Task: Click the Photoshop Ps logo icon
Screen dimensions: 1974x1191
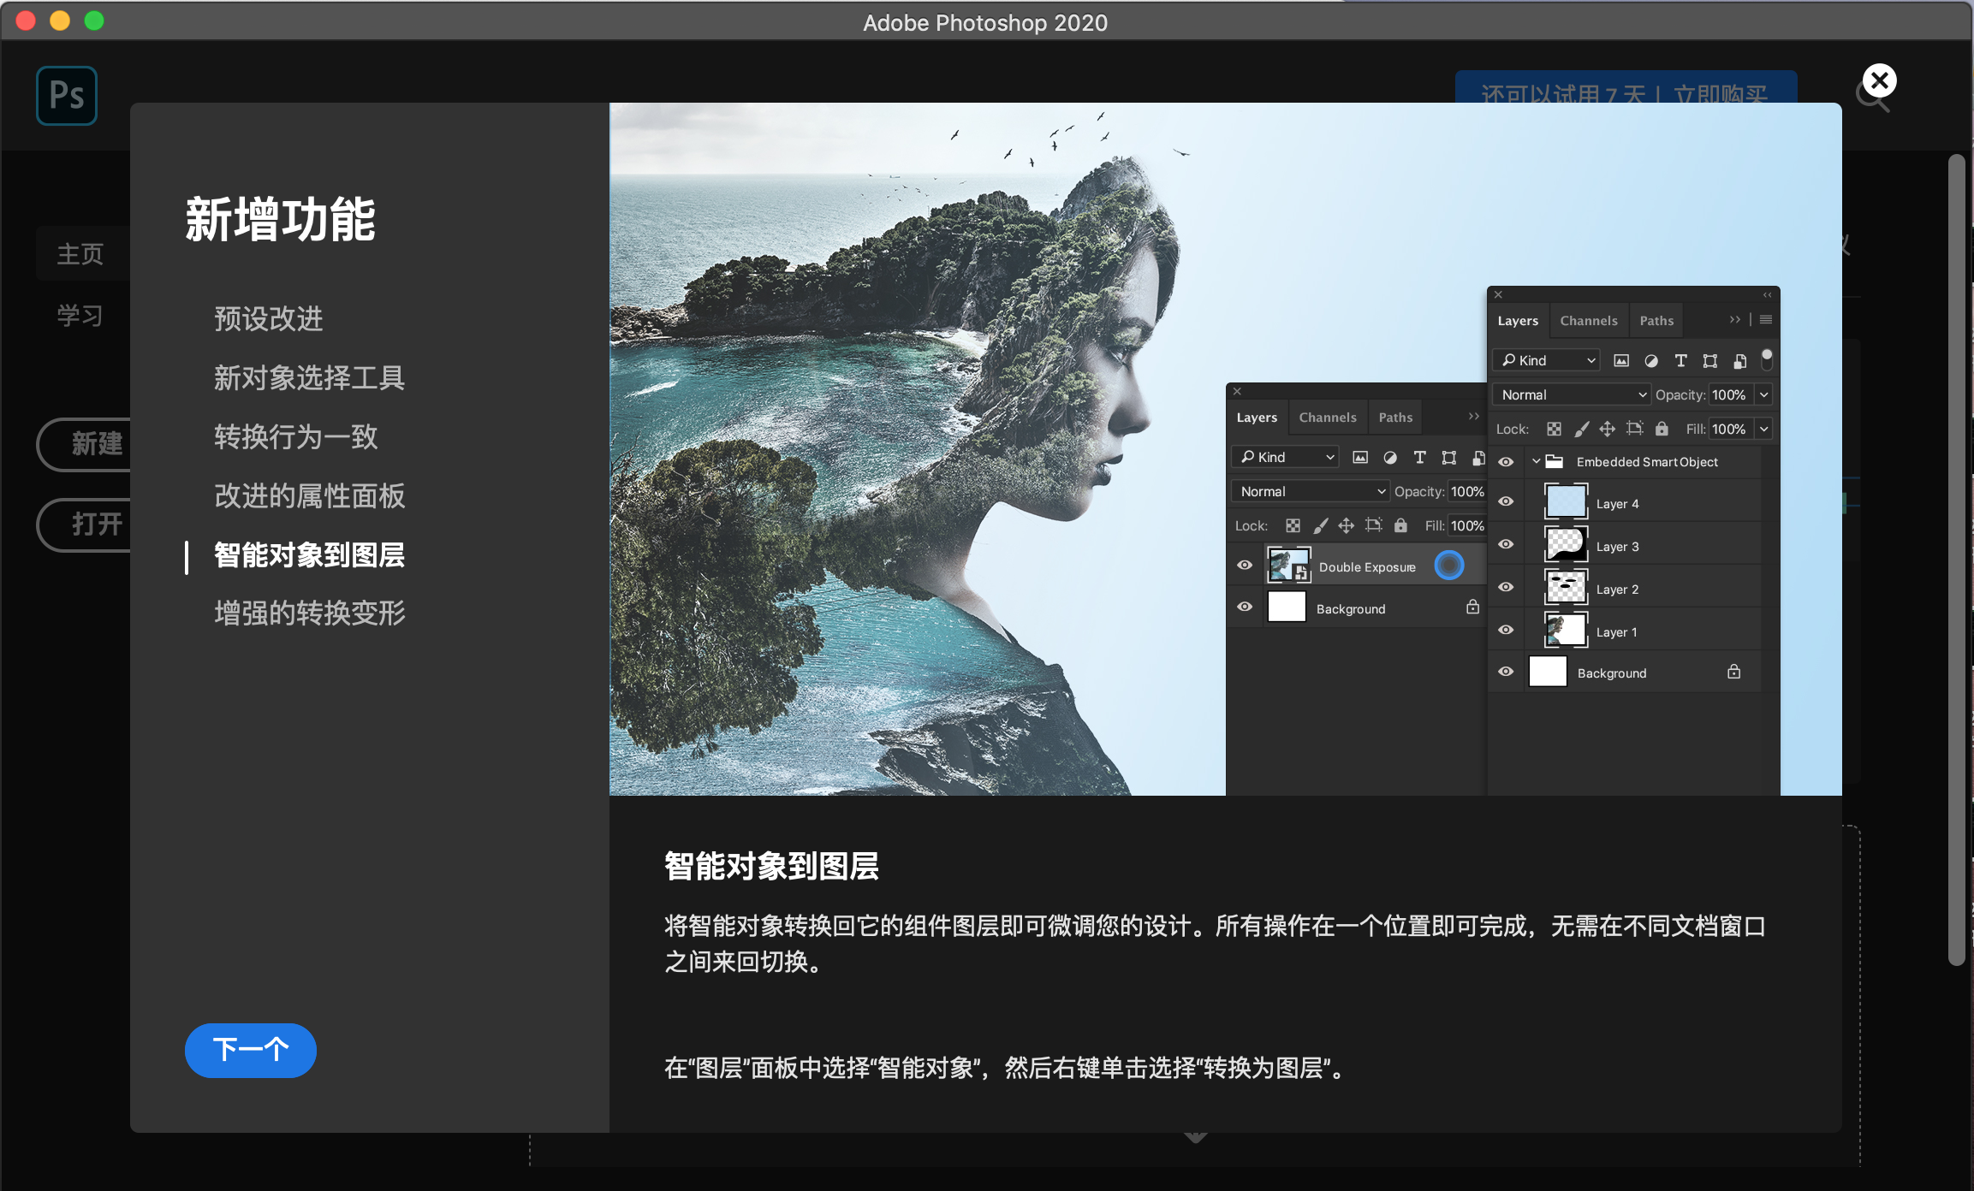Action: (x=67, y=95)
